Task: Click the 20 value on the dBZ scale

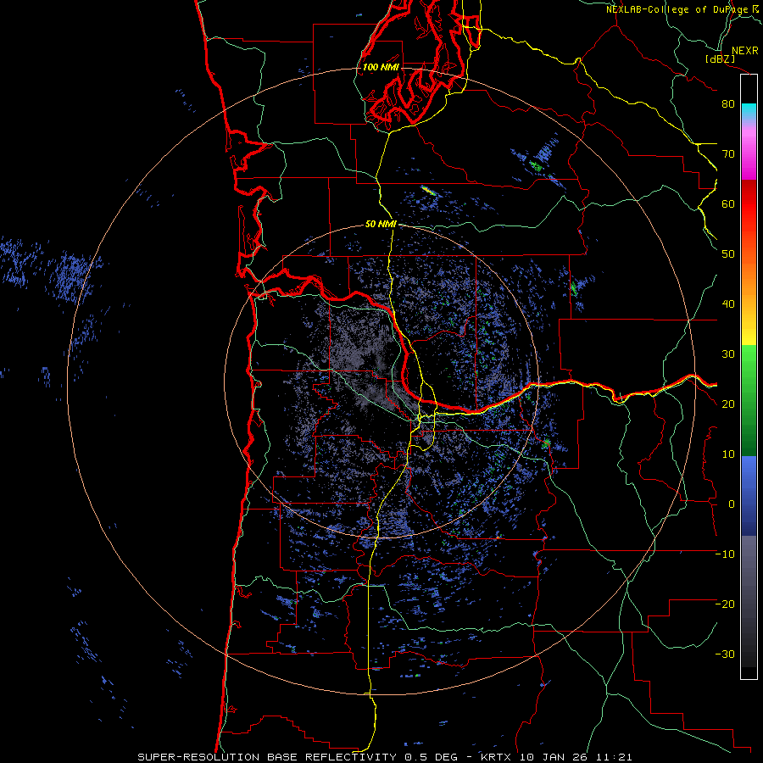Action: coord(728,404)
